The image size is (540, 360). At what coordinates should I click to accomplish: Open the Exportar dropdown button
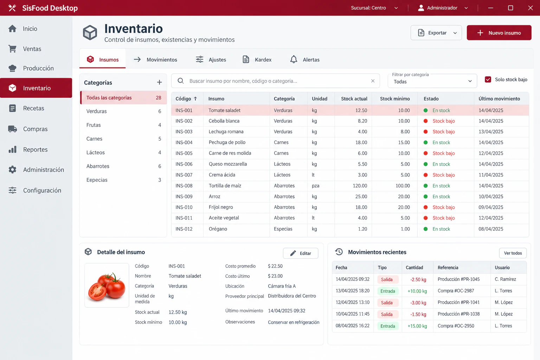pyautogui.click(x=436, y=33)
